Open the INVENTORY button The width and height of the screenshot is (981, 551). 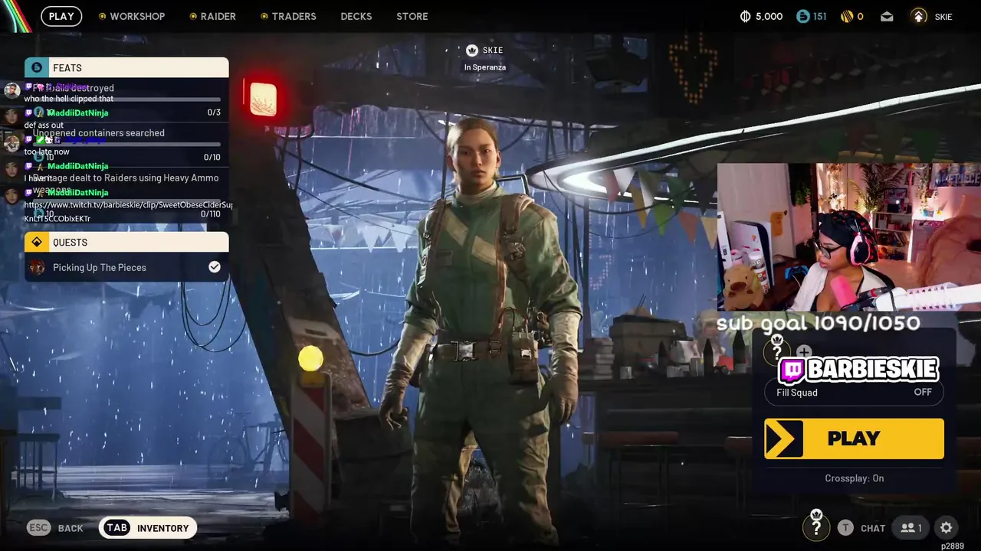[148, 527]
